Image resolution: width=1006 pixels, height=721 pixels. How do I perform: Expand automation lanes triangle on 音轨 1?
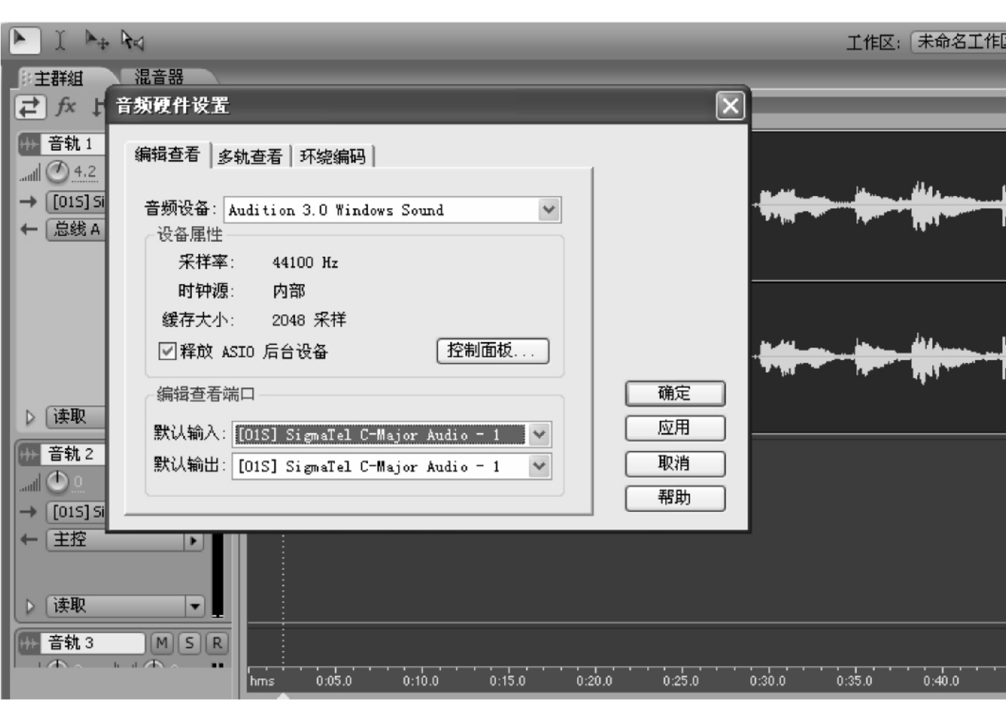pyautogui.click(x=30, y=417)
